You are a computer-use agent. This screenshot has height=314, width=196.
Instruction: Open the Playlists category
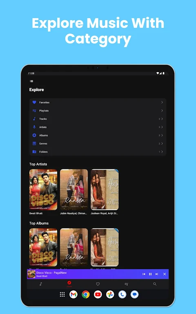coord(98,110)
